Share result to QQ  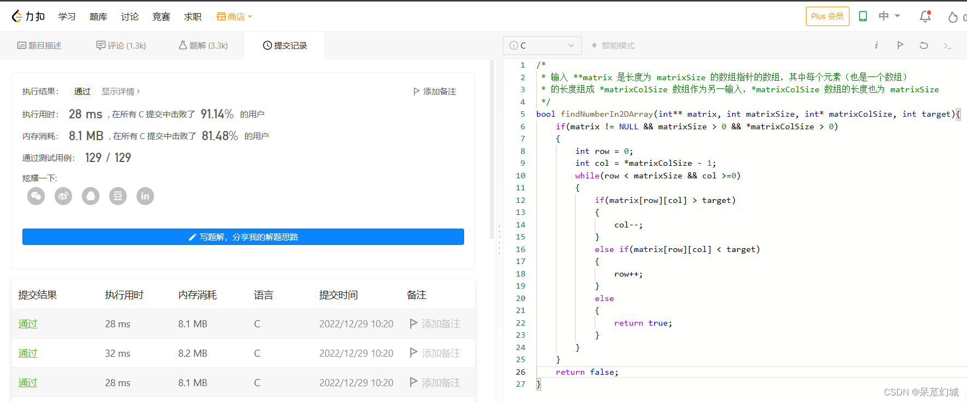91,196
